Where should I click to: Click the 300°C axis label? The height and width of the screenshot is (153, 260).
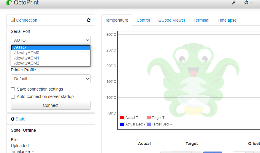tap(111, 35)
